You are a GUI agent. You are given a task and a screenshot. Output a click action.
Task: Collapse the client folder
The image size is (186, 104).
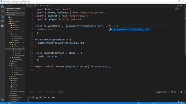coord(15,17)
